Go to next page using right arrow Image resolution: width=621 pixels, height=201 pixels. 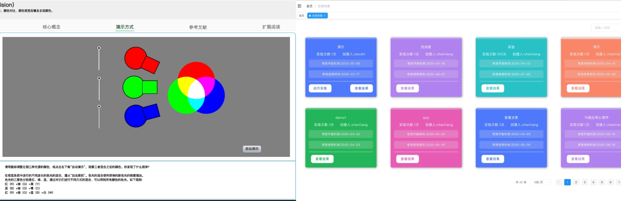619,182
